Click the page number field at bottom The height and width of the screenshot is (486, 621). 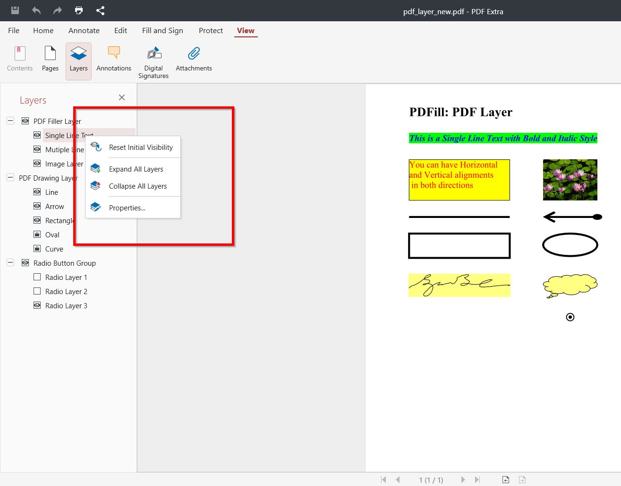431,479
